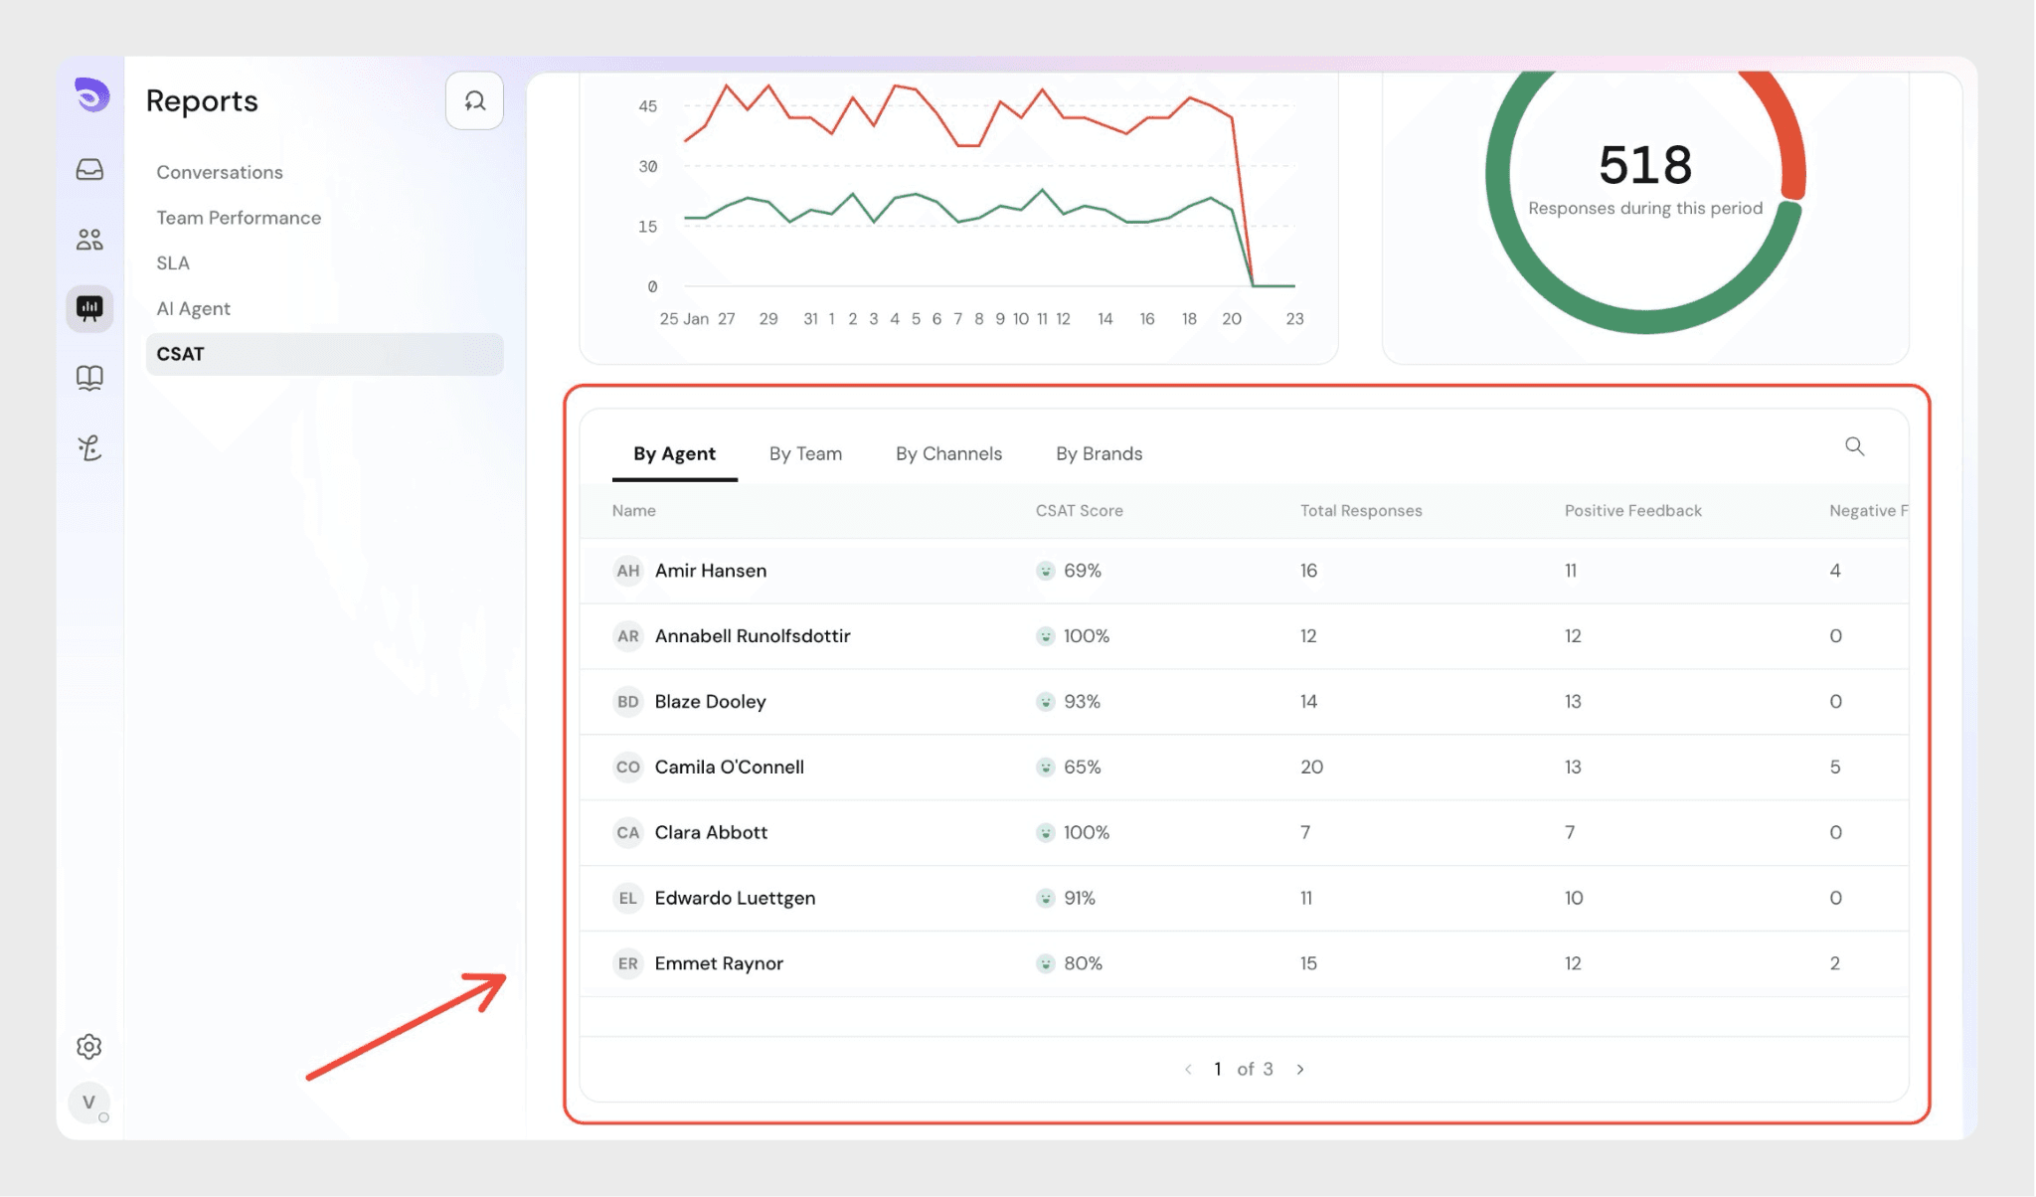Viewport: 2036px width, 1197px height.
Task: Open the knowledge base book icon
Action: [x=89, y=378]
